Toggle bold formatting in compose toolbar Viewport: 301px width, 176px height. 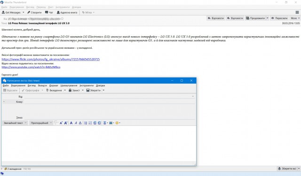pyautogui.click(x=71, y=123)
